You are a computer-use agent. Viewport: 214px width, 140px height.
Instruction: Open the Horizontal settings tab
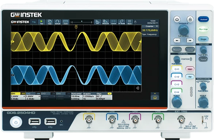click(77, 97)
